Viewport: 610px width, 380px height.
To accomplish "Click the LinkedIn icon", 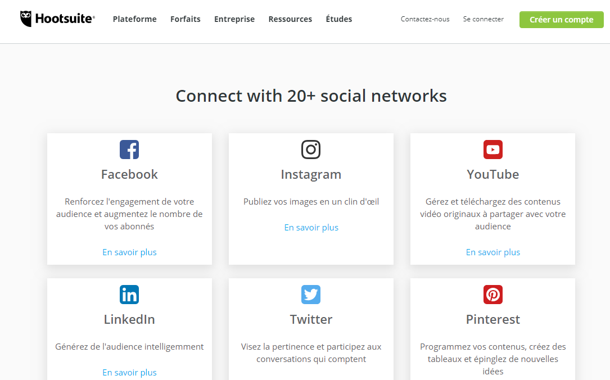I will click(x=129, y=295).
